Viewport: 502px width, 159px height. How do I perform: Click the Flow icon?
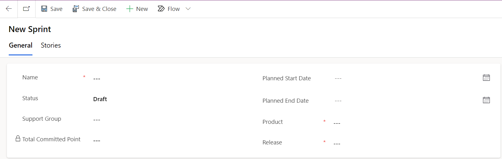(161, 9)
